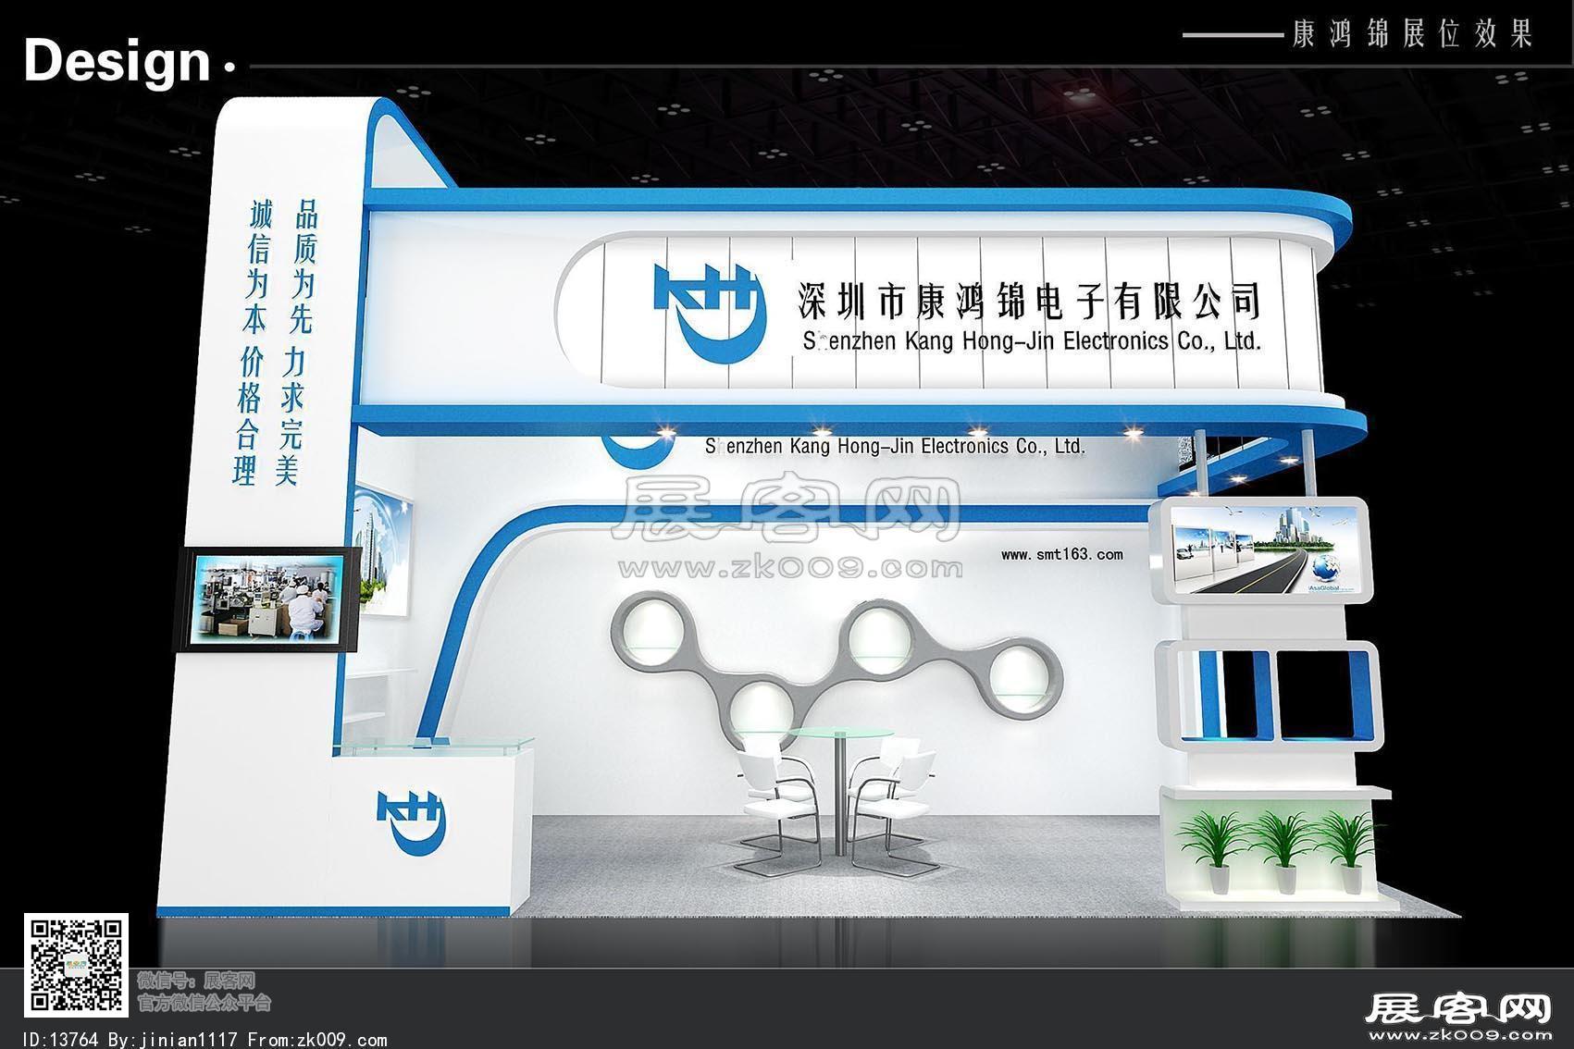Viewport: 1574px width, 1049px height.
Task: Click the KH logo on the reception desk
Action: pyautogui.click(x=413, y=821)
